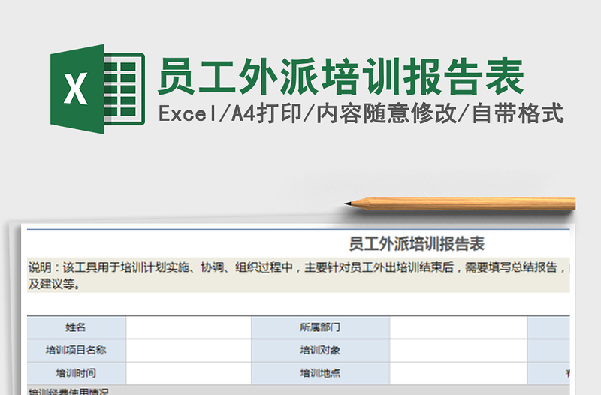This screenshot has width=601, height=395.
Task: Click the large title 员工外派培训报告表
Action: [x=341, y=77]
